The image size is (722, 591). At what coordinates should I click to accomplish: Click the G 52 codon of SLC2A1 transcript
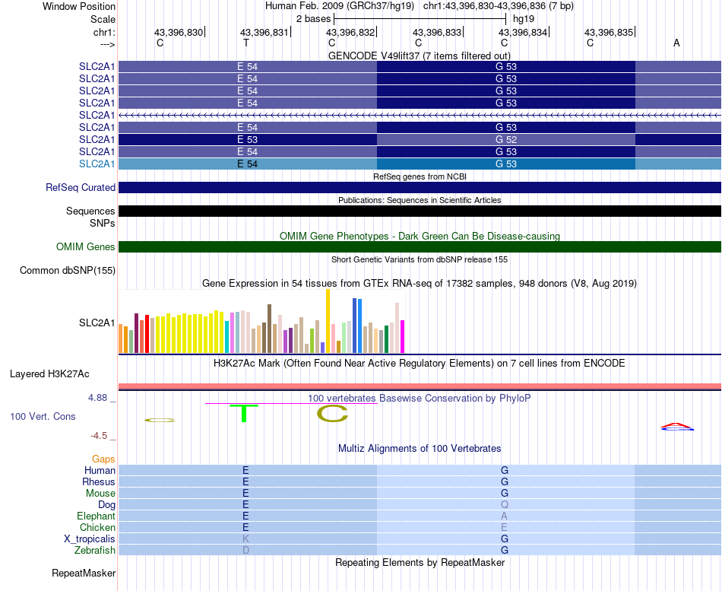[506, 139]
